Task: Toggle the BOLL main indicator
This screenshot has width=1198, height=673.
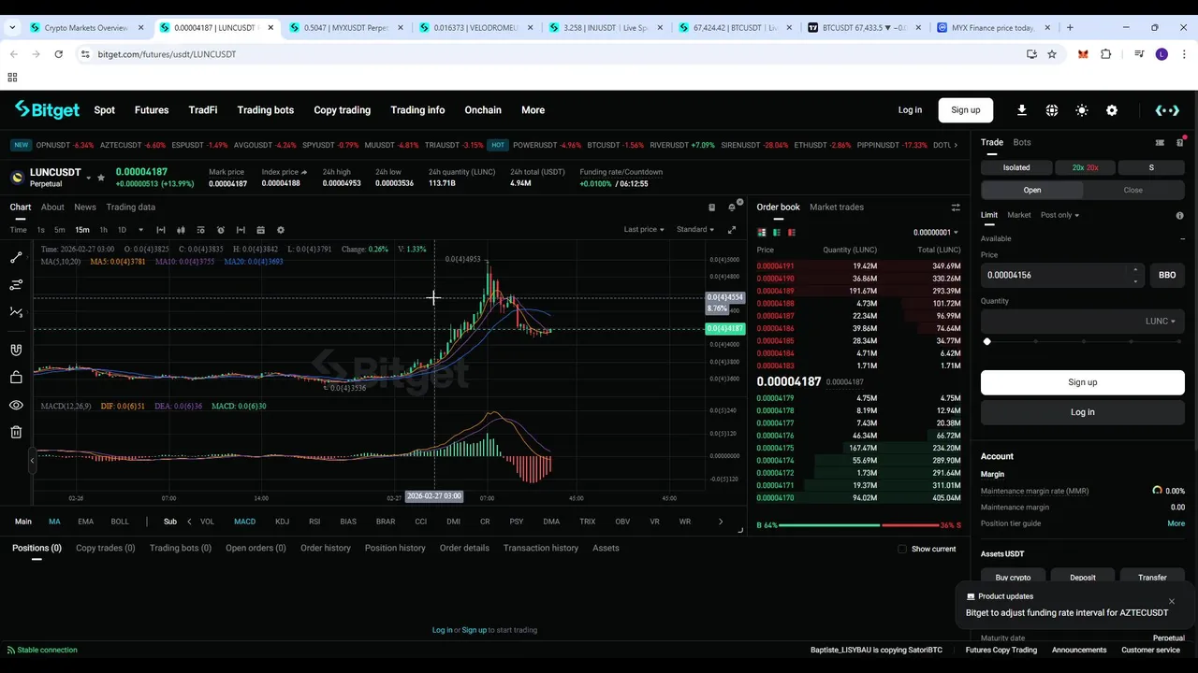Action: 120,522
